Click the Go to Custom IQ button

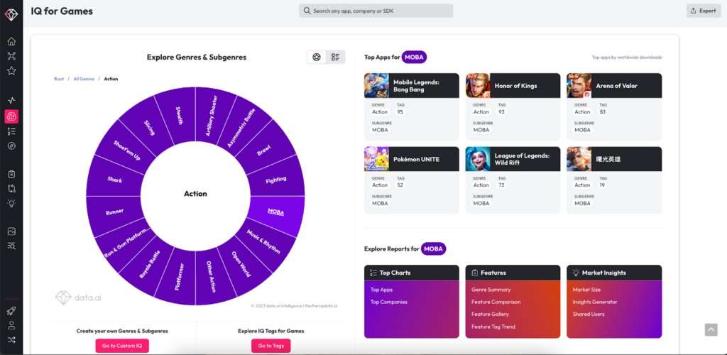click(122, 346)
